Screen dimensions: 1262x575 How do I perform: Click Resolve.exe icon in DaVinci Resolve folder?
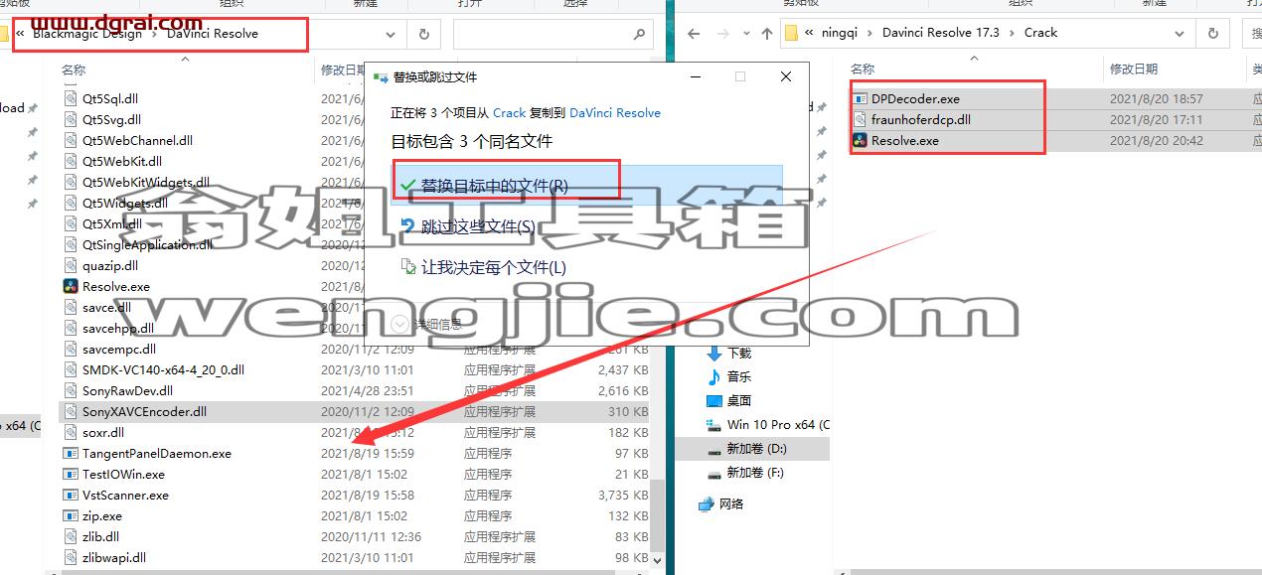71,286
